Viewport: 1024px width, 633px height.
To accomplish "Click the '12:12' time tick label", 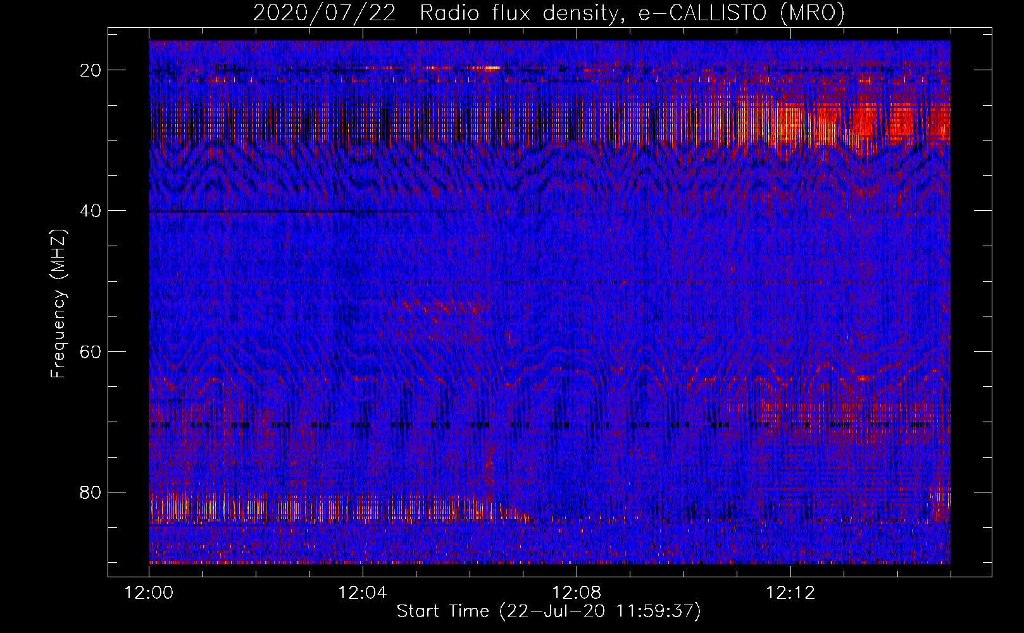I will coord(790,593).
